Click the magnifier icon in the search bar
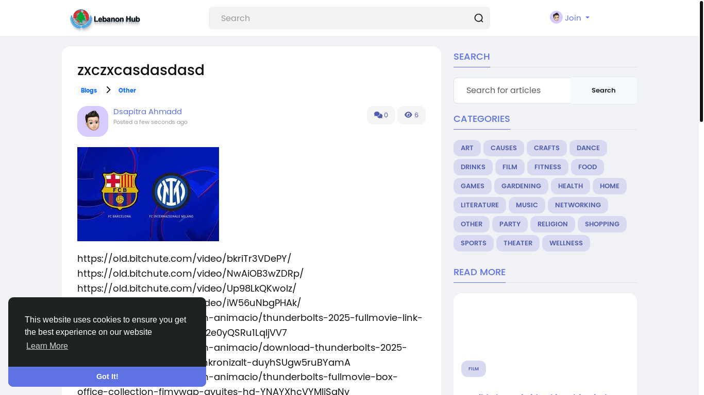Image resolution: width=704 pixels, height=395 pixels. (479, 18)
